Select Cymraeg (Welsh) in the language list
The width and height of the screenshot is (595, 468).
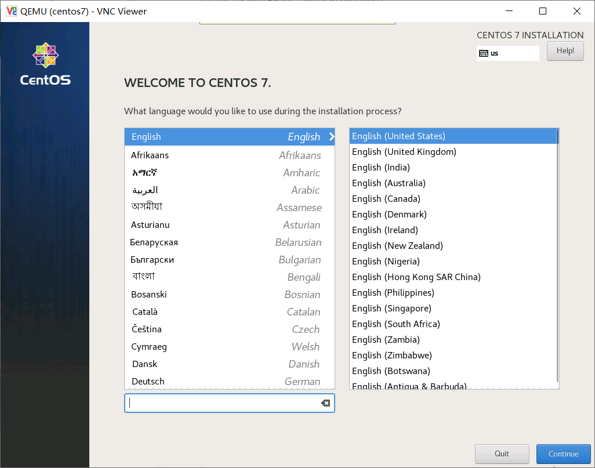tap(230, 347)
